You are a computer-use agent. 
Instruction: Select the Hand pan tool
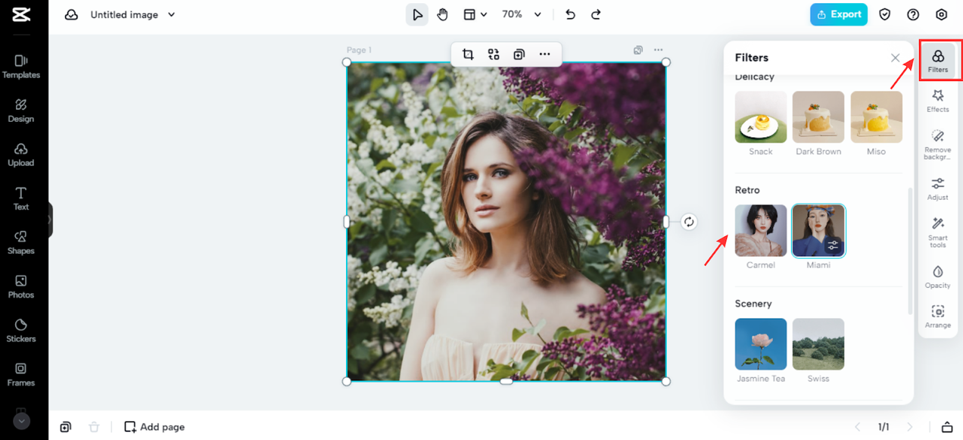pos(443,14)
